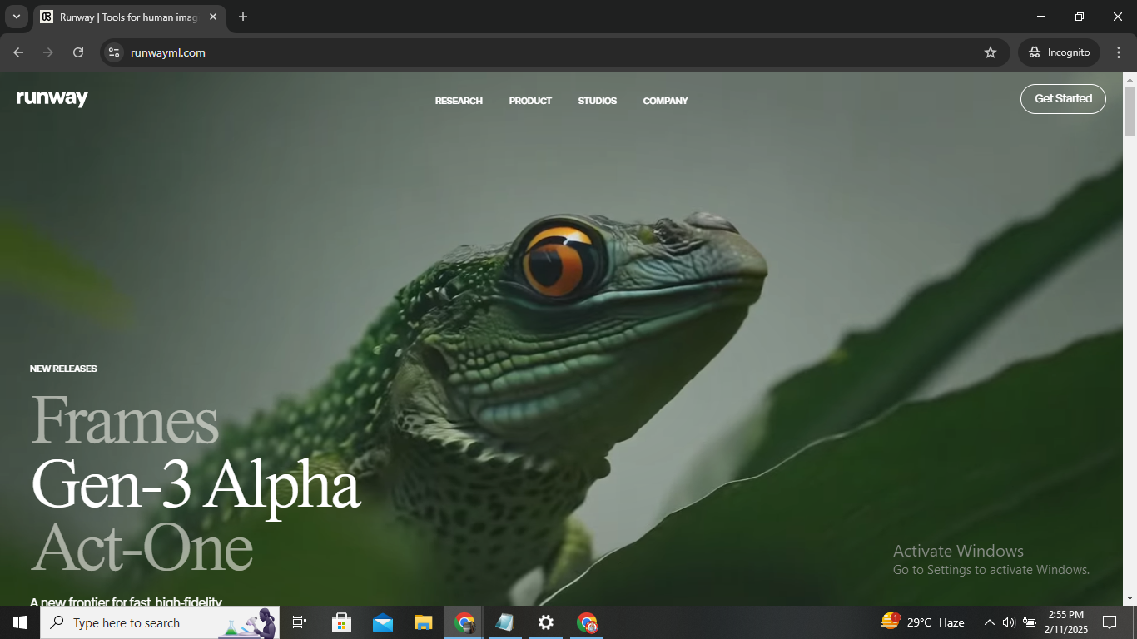The image size is (1137, 639).
Task: Select the Frames release heading
Action: pos(125,419)
